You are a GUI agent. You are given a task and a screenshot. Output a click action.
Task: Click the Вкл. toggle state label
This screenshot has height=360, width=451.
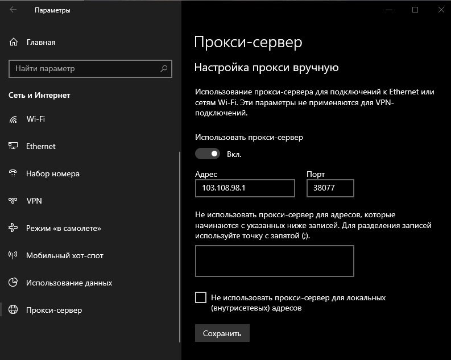pos(234,155)
